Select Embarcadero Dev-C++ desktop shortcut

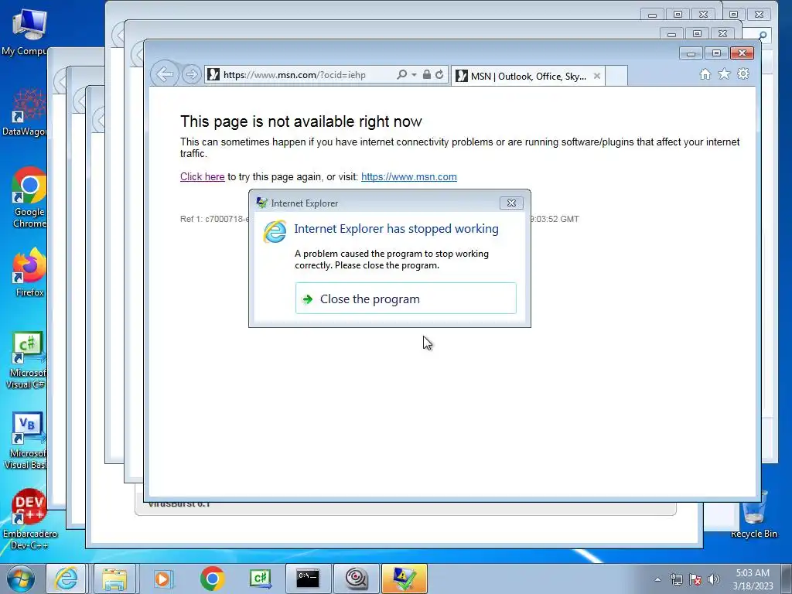pos(29,519)
